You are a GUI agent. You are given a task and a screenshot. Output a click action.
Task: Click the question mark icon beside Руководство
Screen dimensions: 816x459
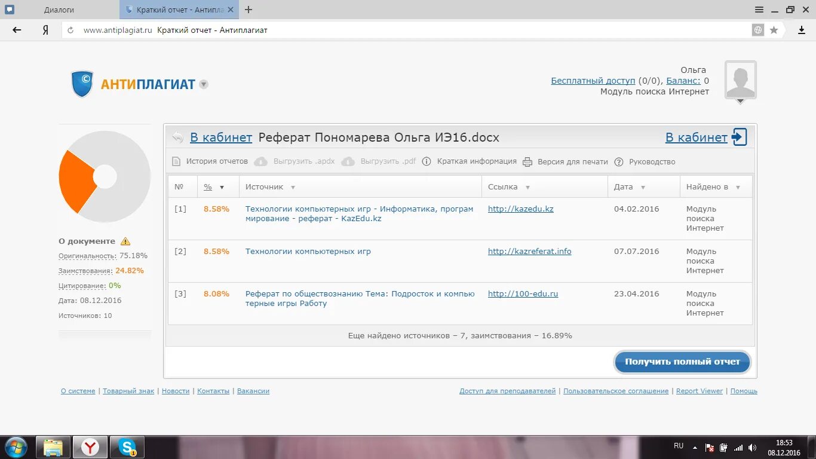pos(619,161)
